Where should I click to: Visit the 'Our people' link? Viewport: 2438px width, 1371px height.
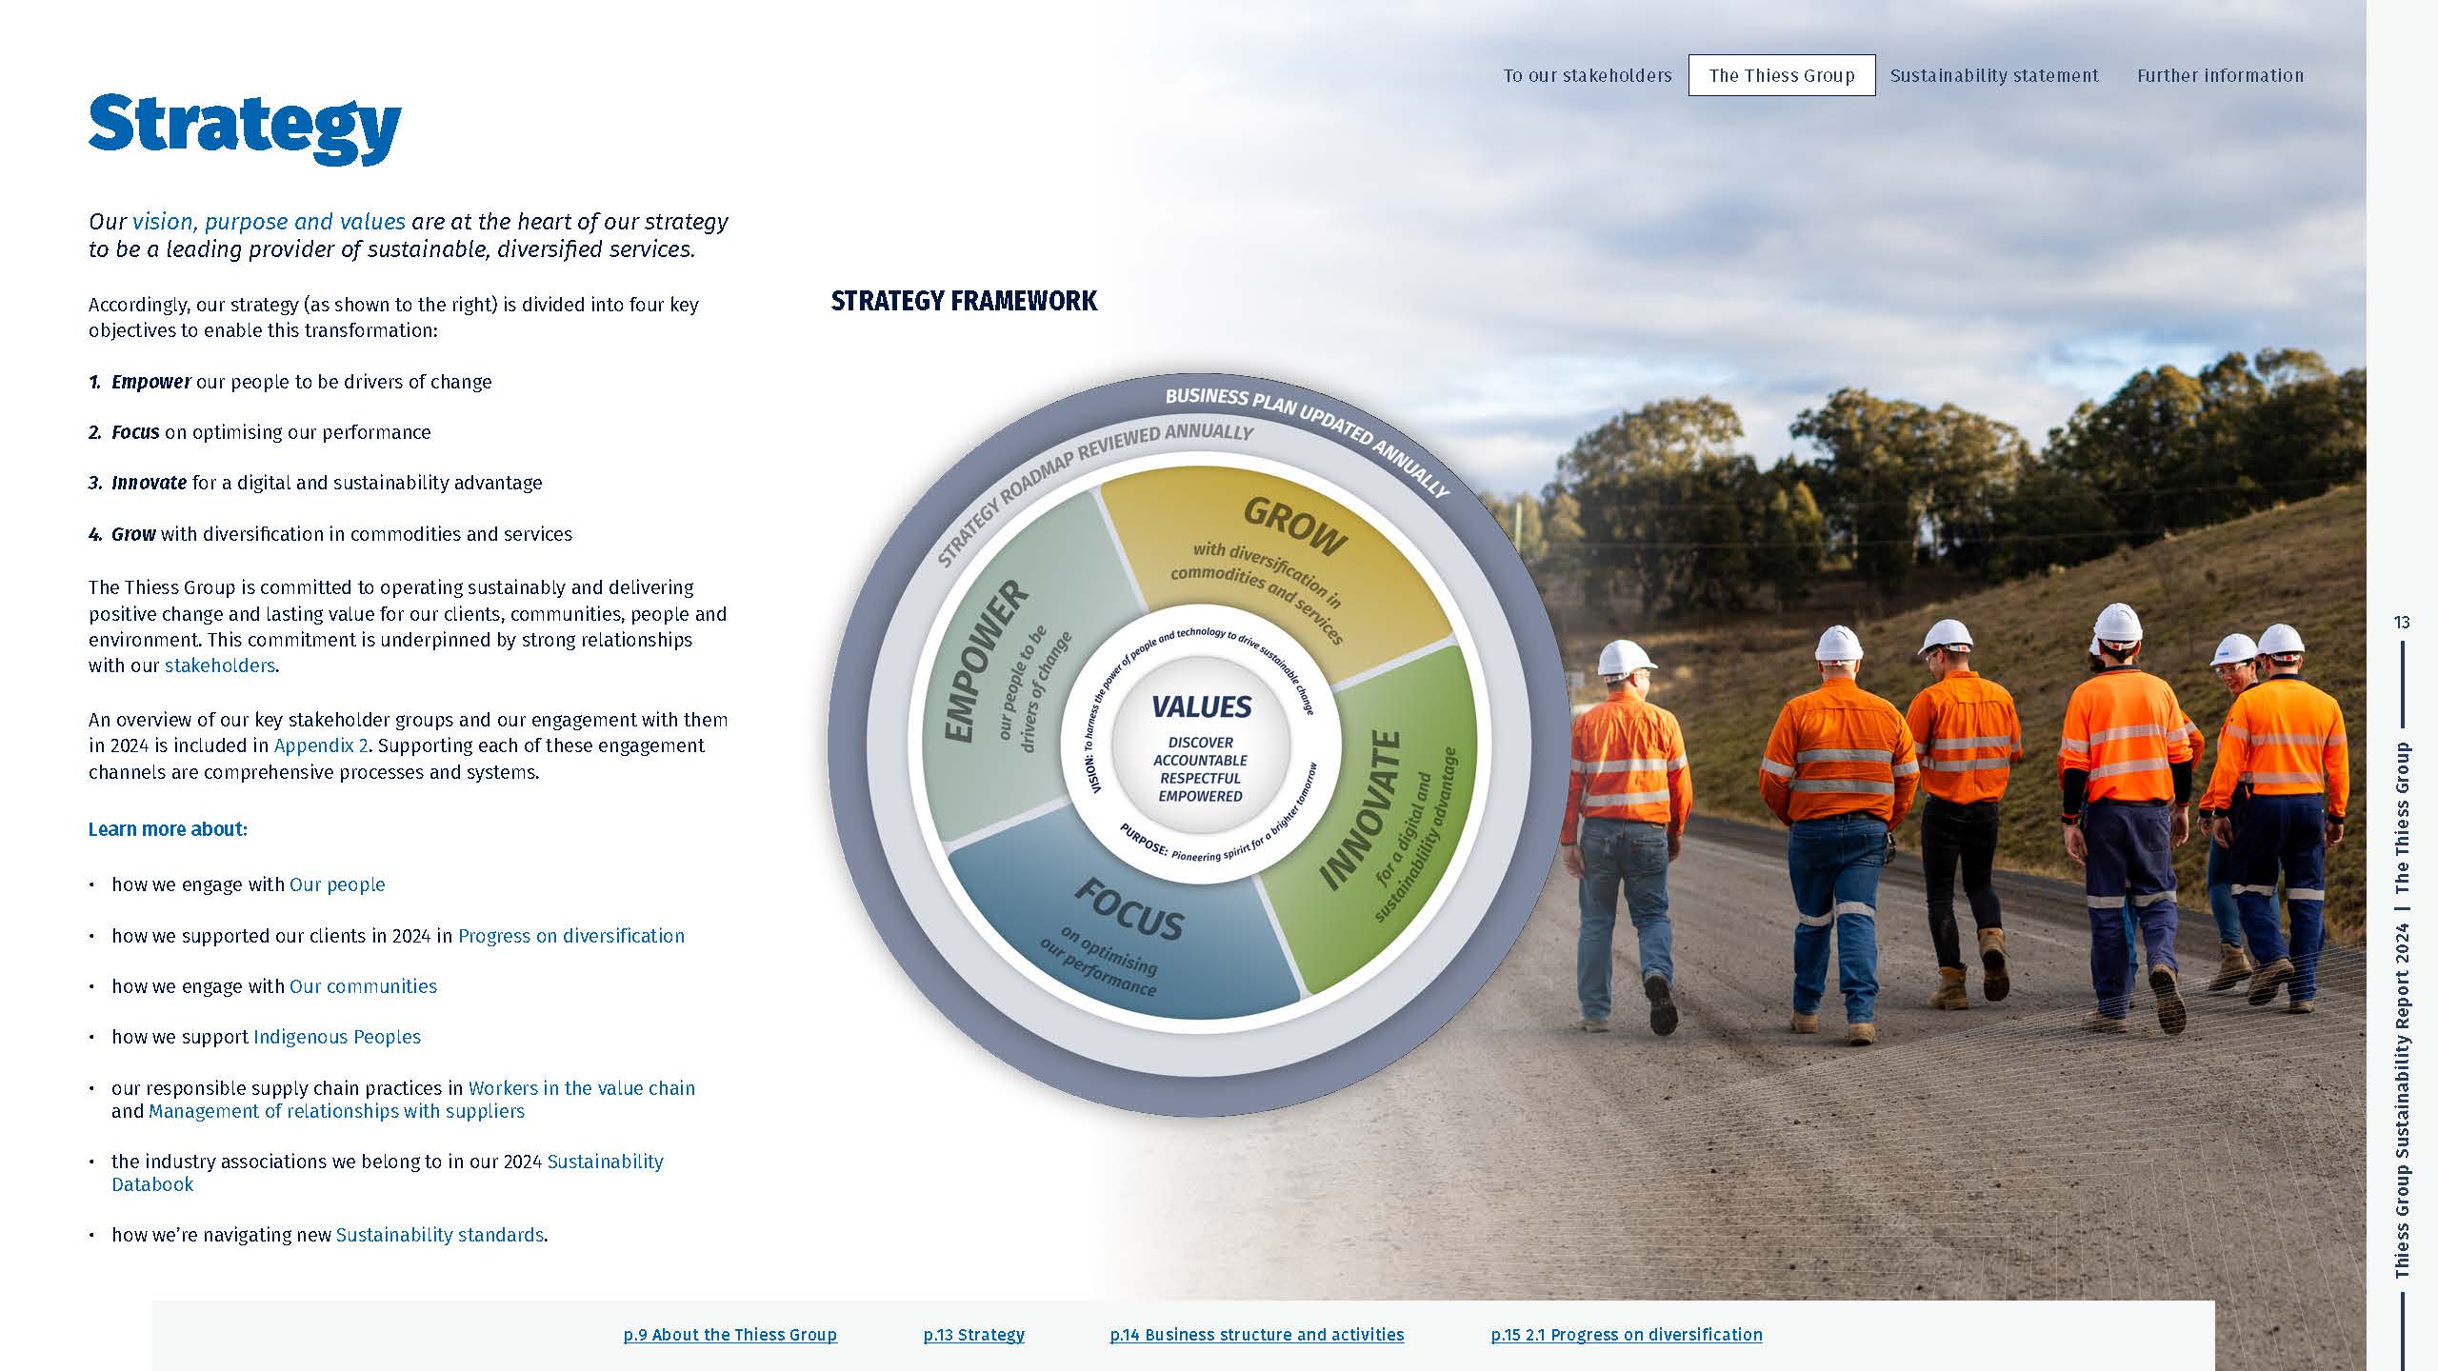[337, 884]
